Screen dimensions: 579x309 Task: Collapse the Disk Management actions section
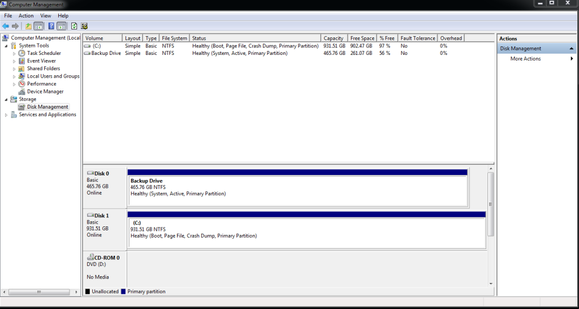[572, 49]
